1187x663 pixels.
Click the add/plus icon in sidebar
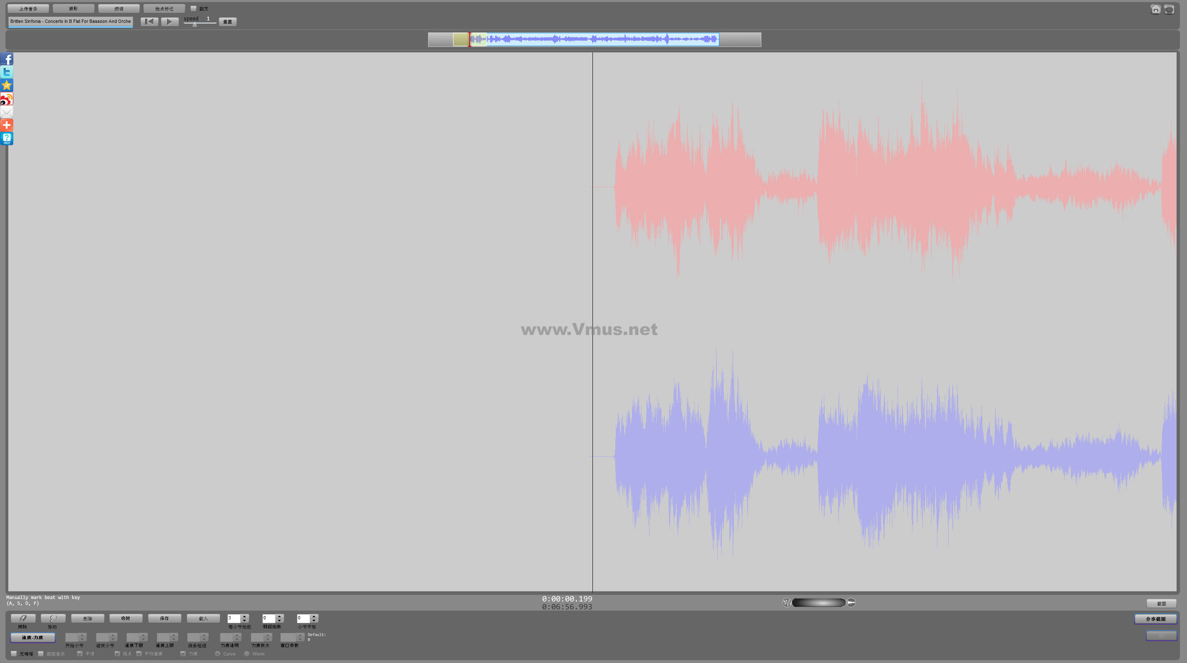click(x=7, y=125)
